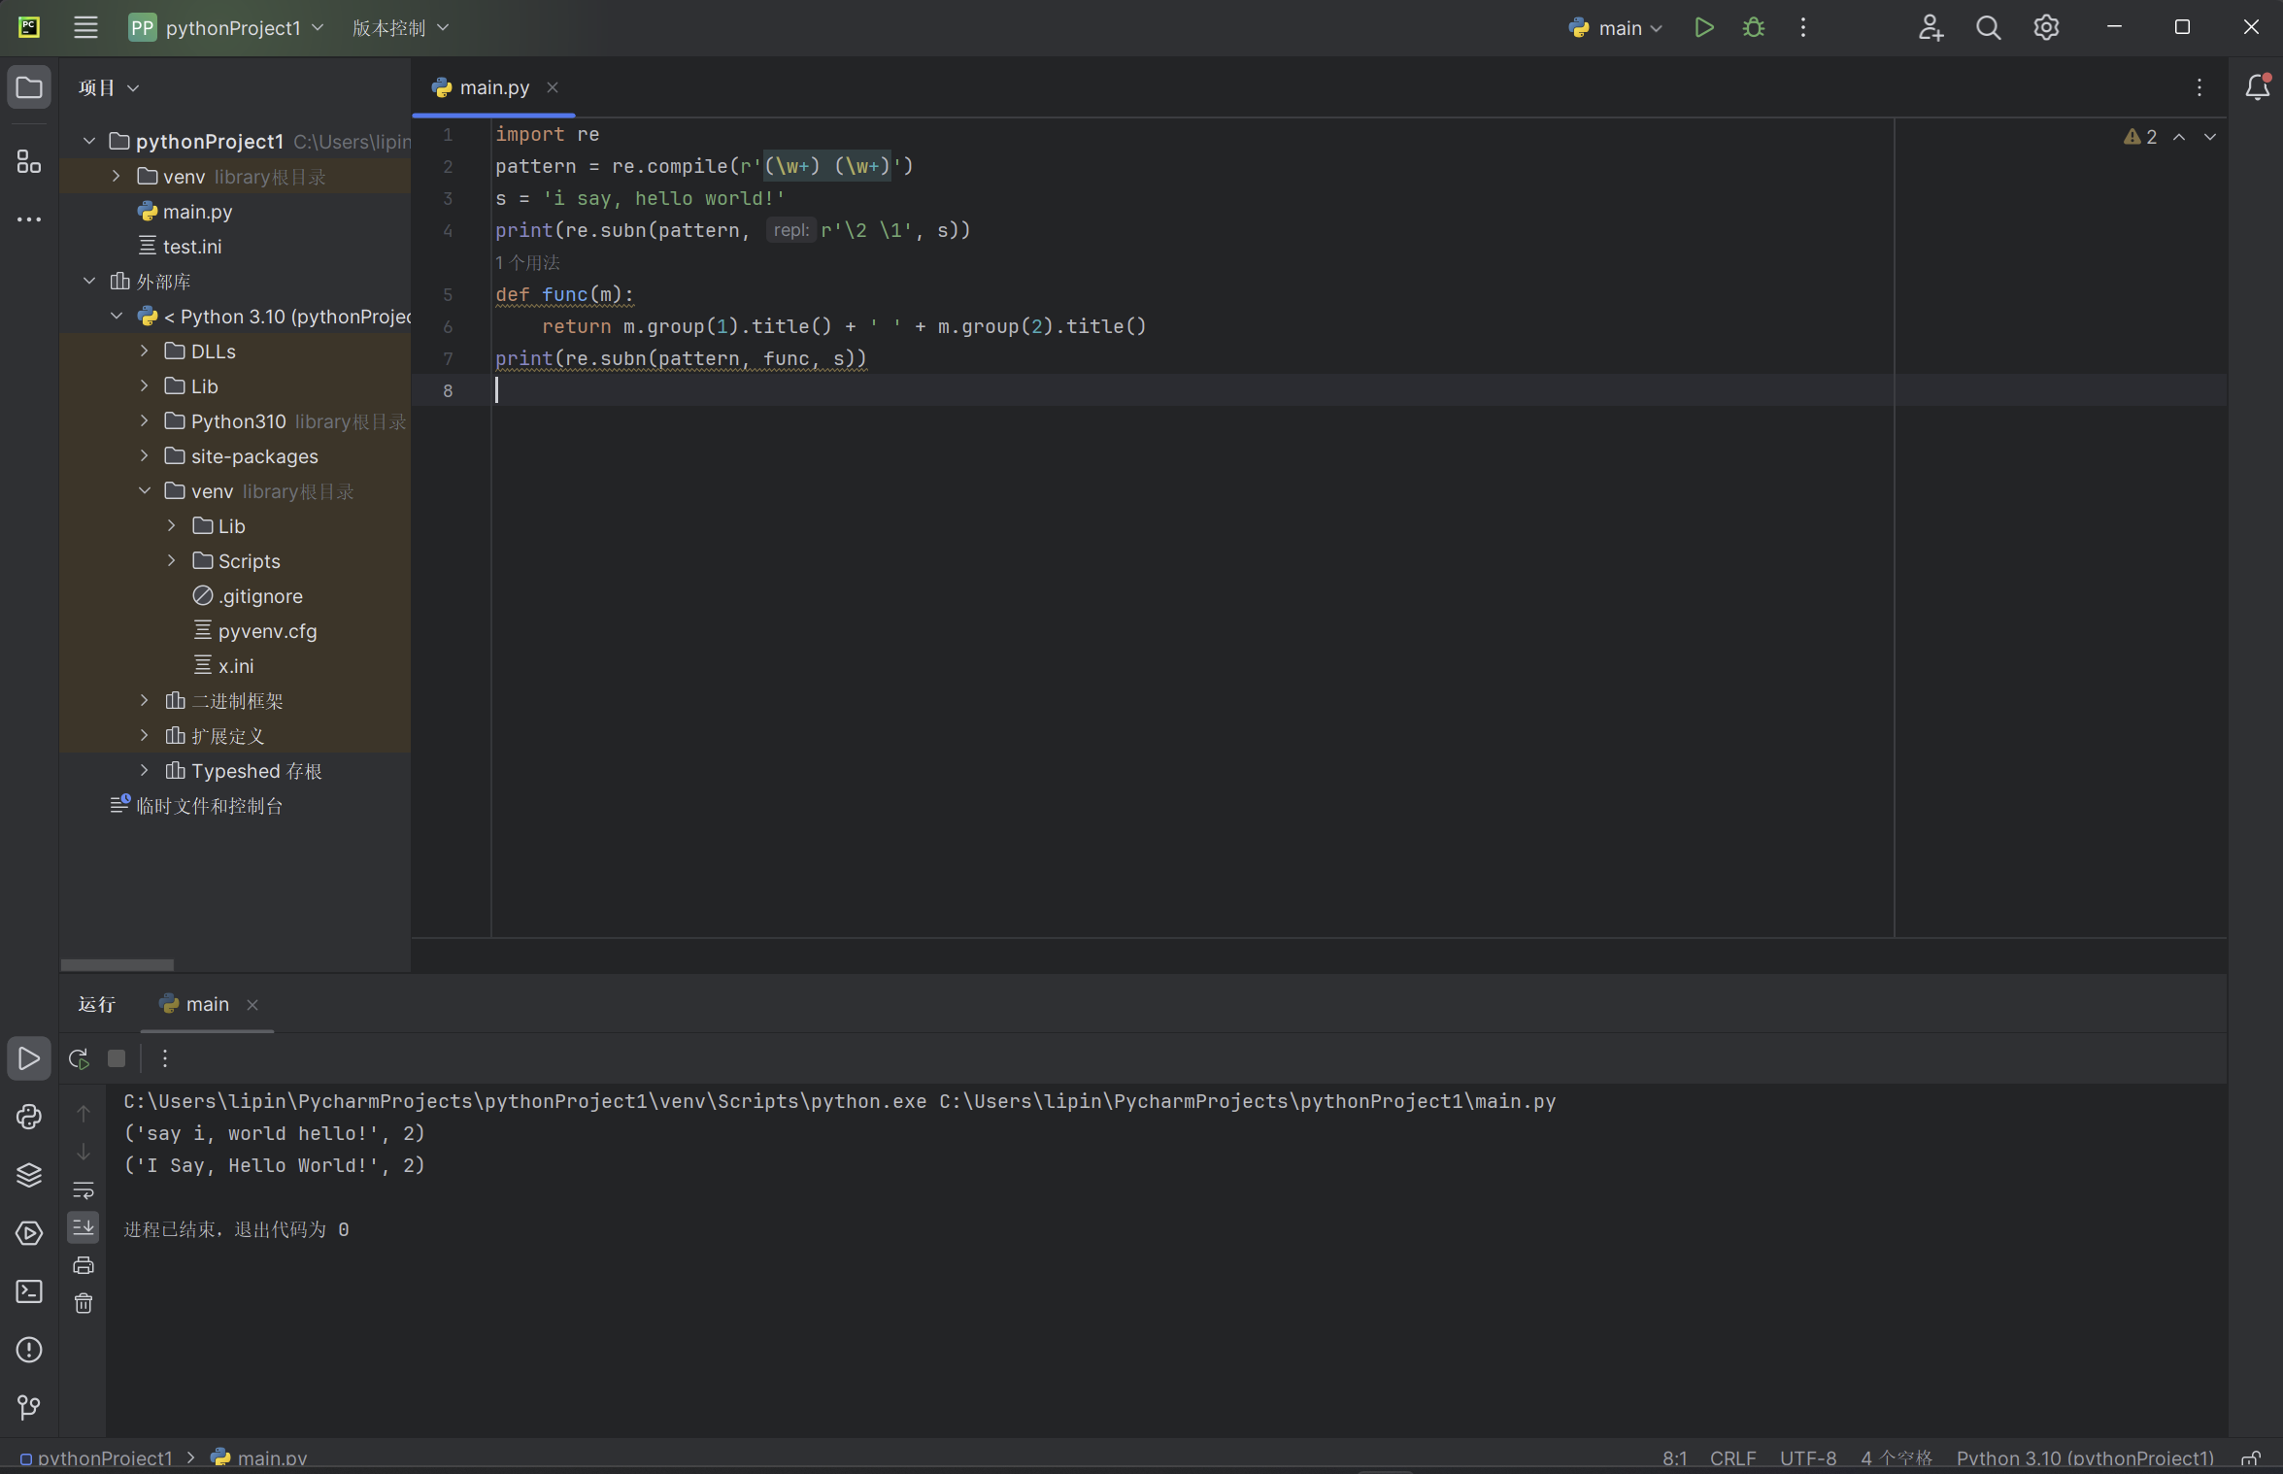
Task: Expand 二进制框架 node
Action: (x=144, y=701)
